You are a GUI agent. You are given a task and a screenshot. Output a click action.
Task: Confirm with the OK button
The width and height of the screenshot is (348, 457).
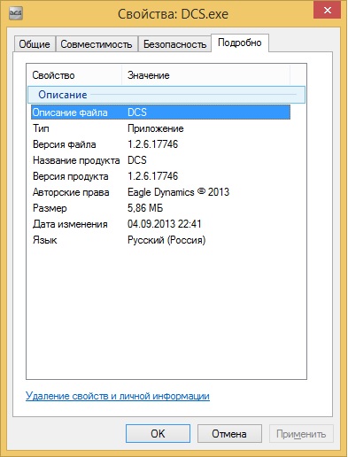coord(158,434)
